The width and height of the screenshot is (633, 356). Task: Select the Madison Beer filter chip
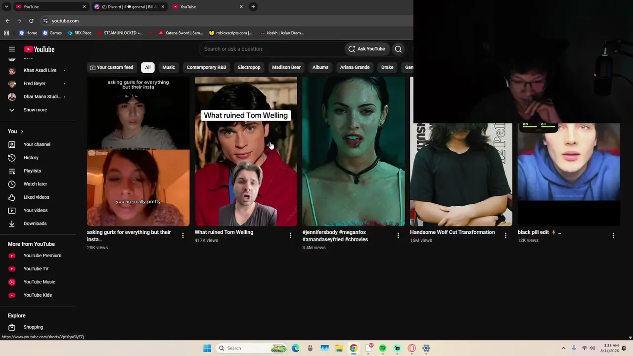coord(286,67)
